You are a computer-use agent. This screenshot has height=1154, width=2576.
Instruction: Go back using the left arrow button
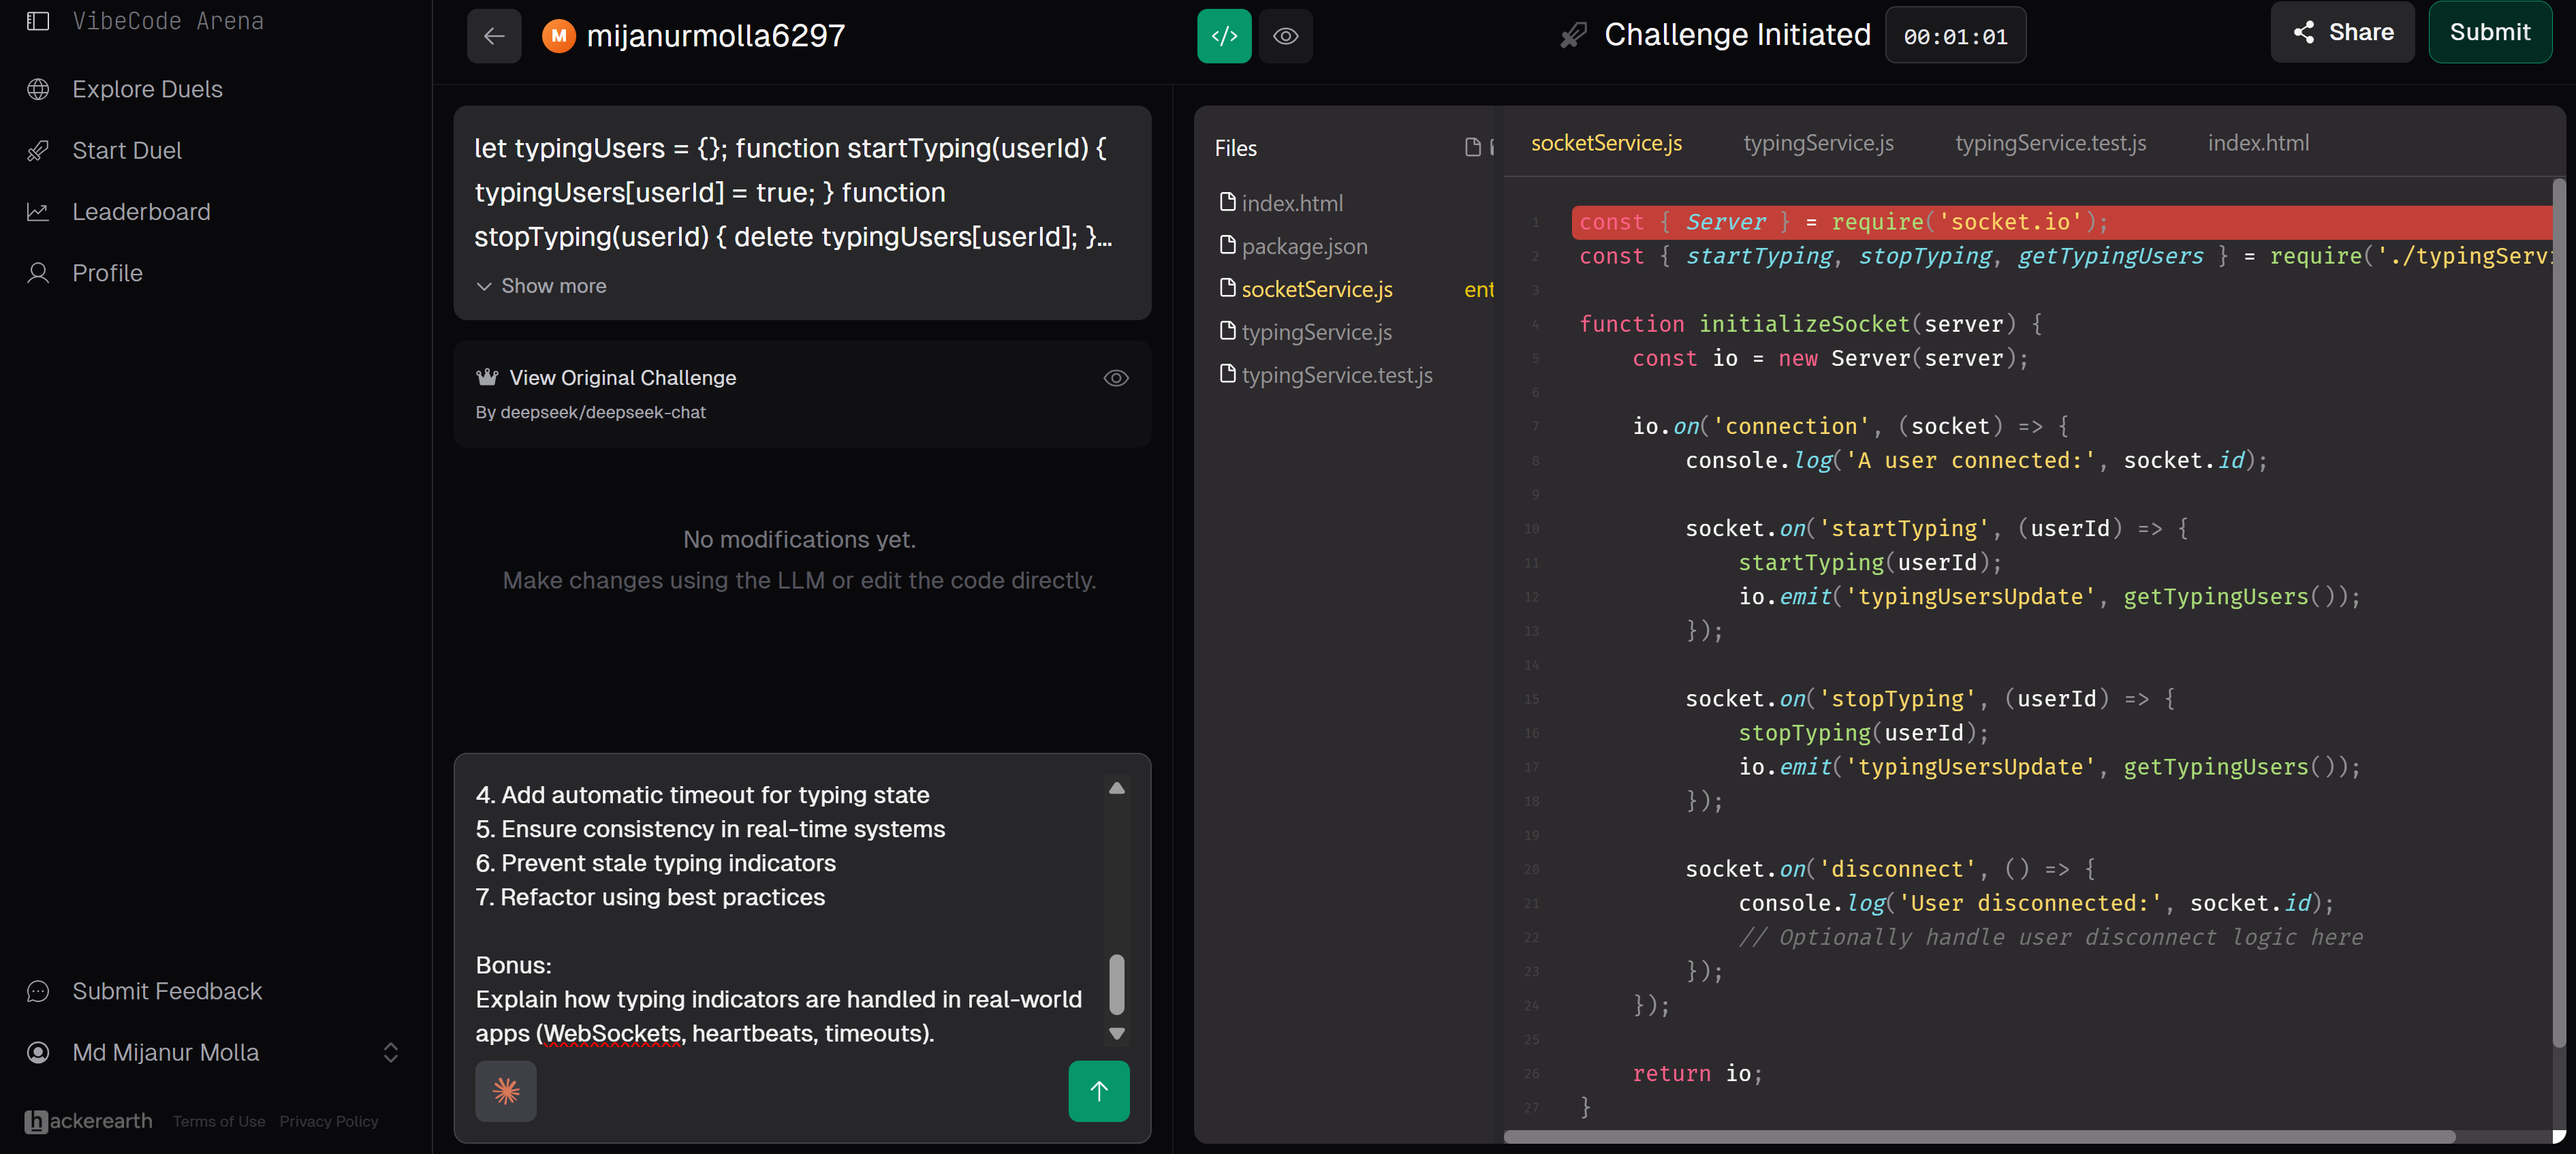coord(494,36)
